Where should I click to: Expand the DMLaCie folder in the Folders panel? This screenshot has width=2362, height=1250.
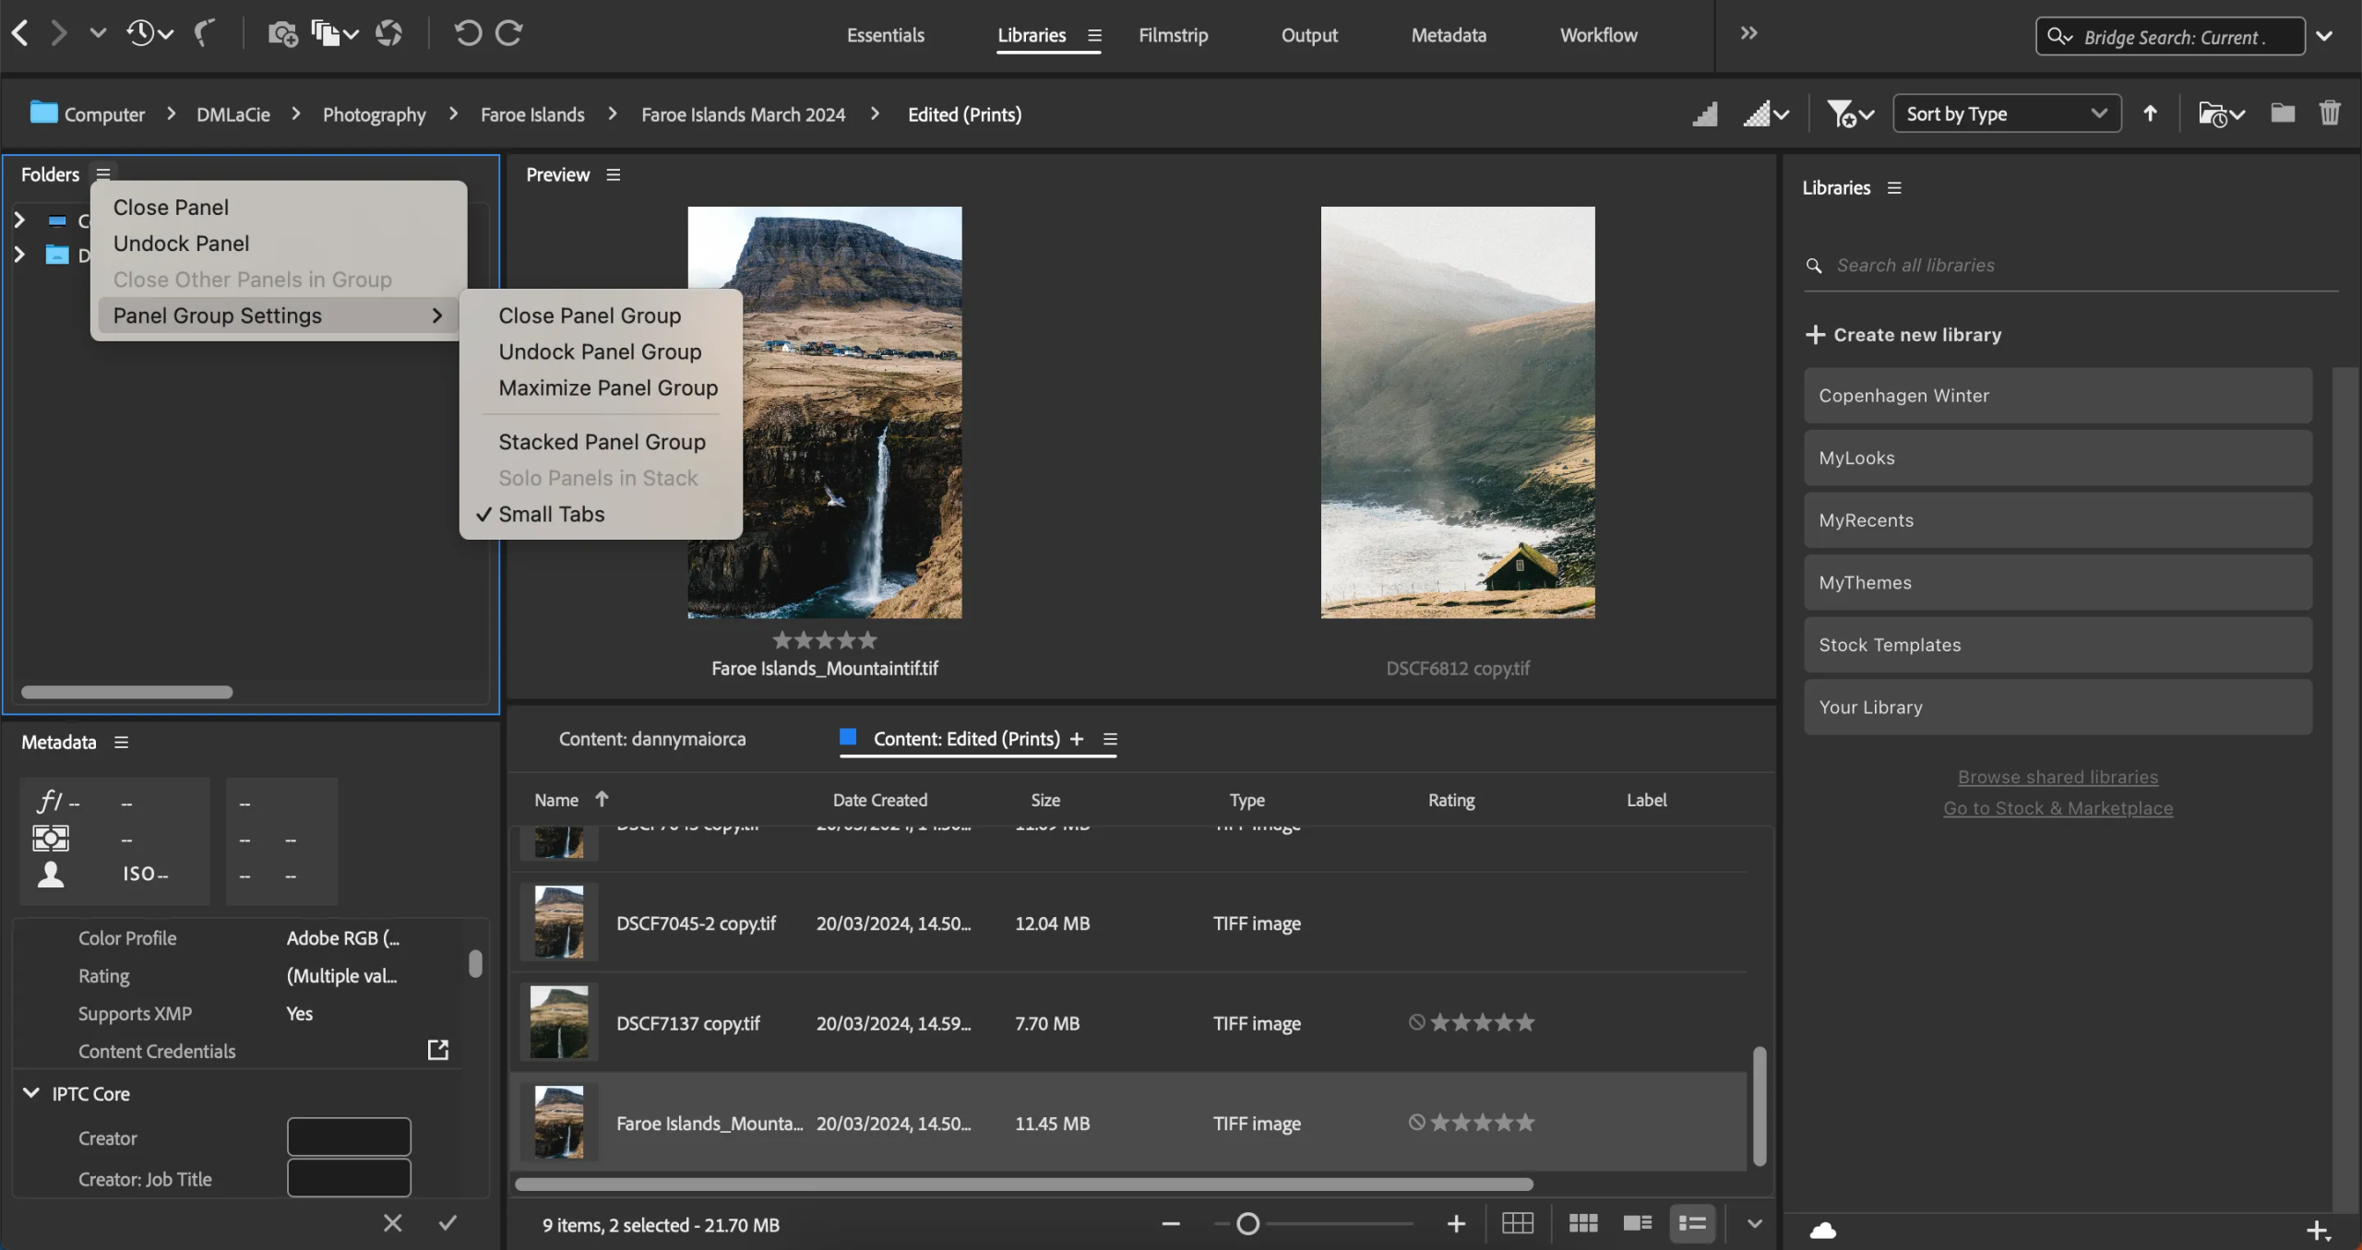pyautogui.click(x=20, y=255)
